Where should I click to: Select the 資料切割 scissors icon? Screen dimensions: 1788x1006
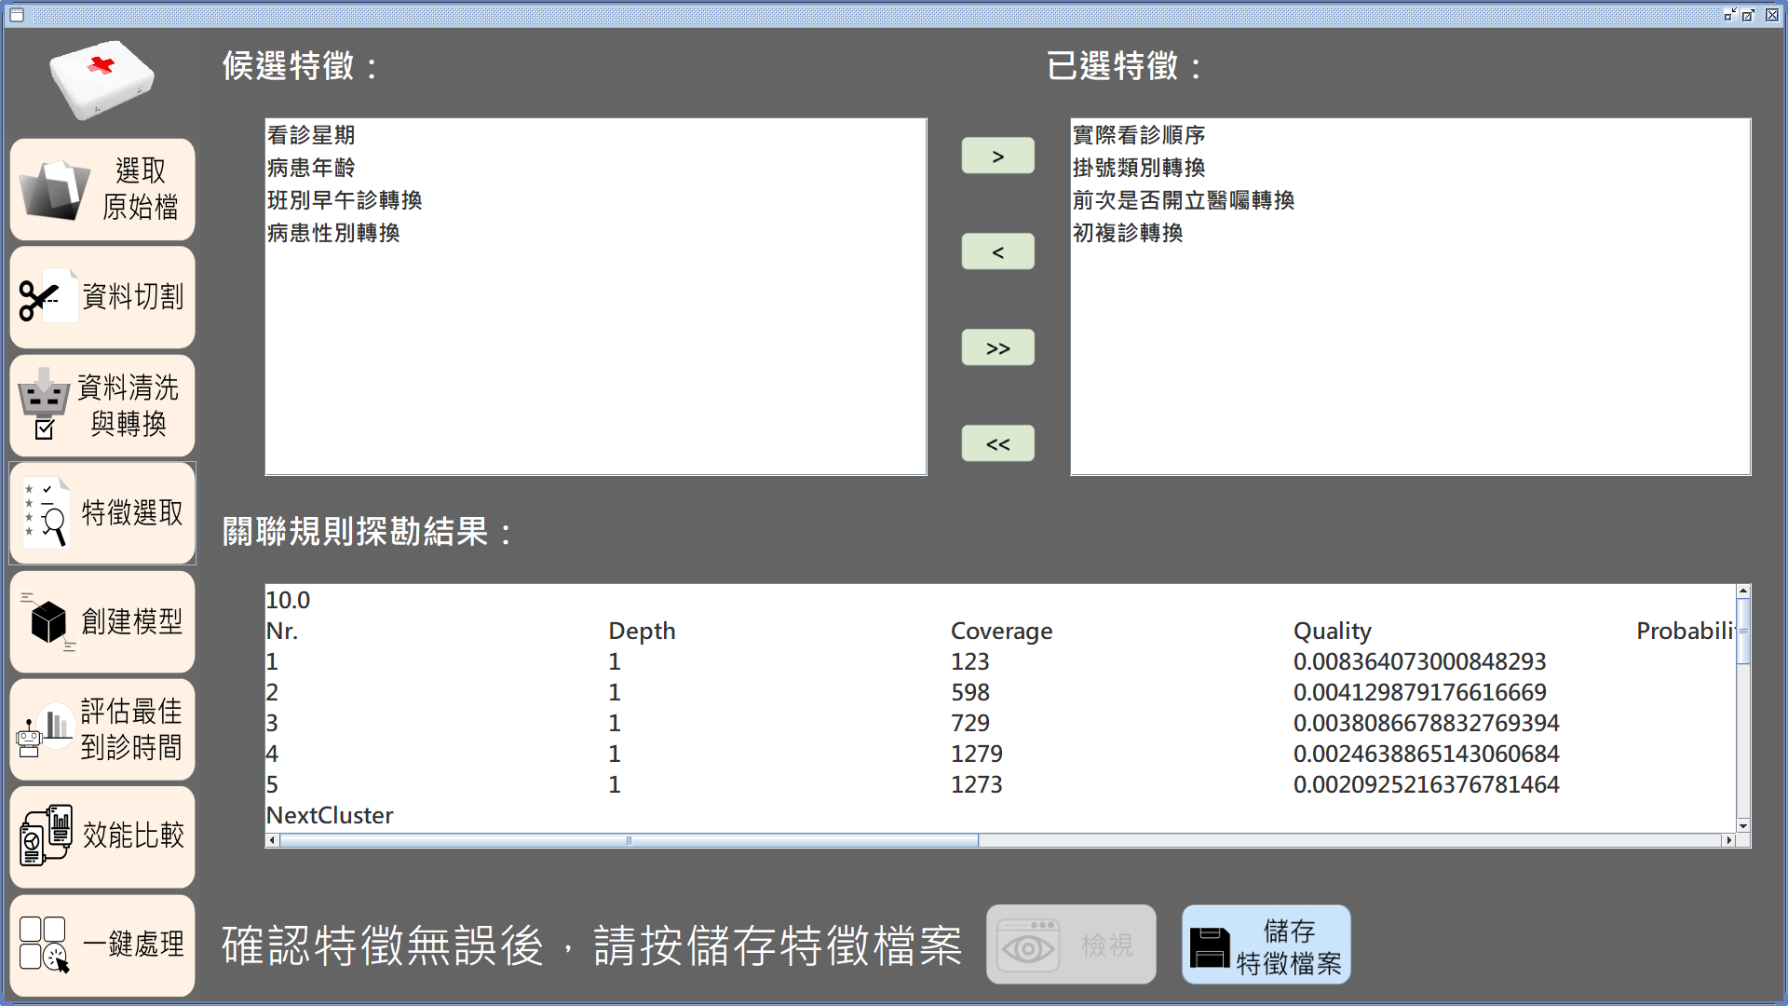pos(41,298)
